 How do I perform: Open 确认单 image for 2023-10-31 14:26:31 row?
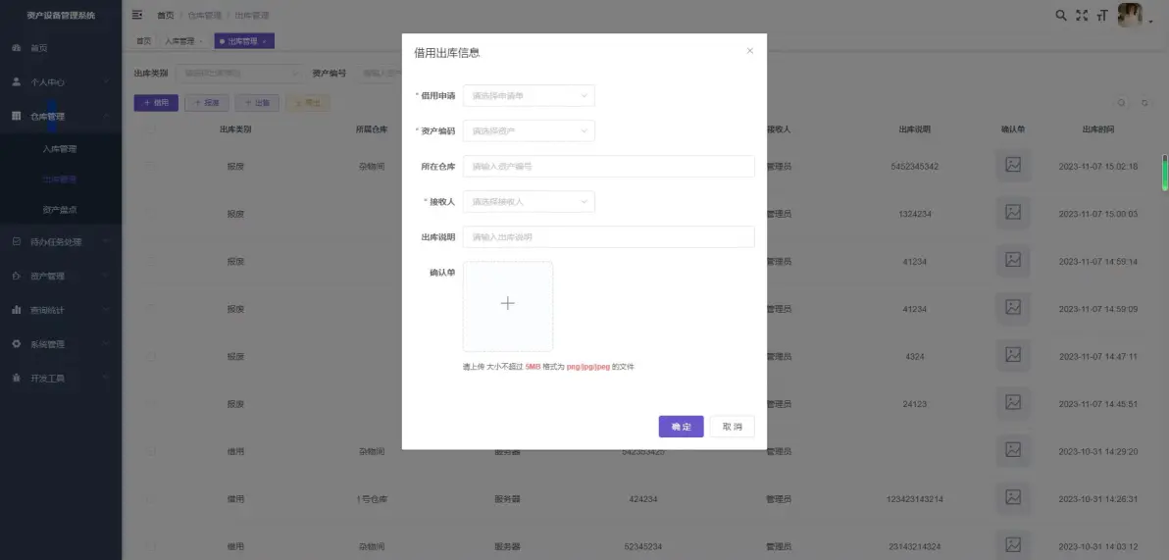pos(1013,499)
